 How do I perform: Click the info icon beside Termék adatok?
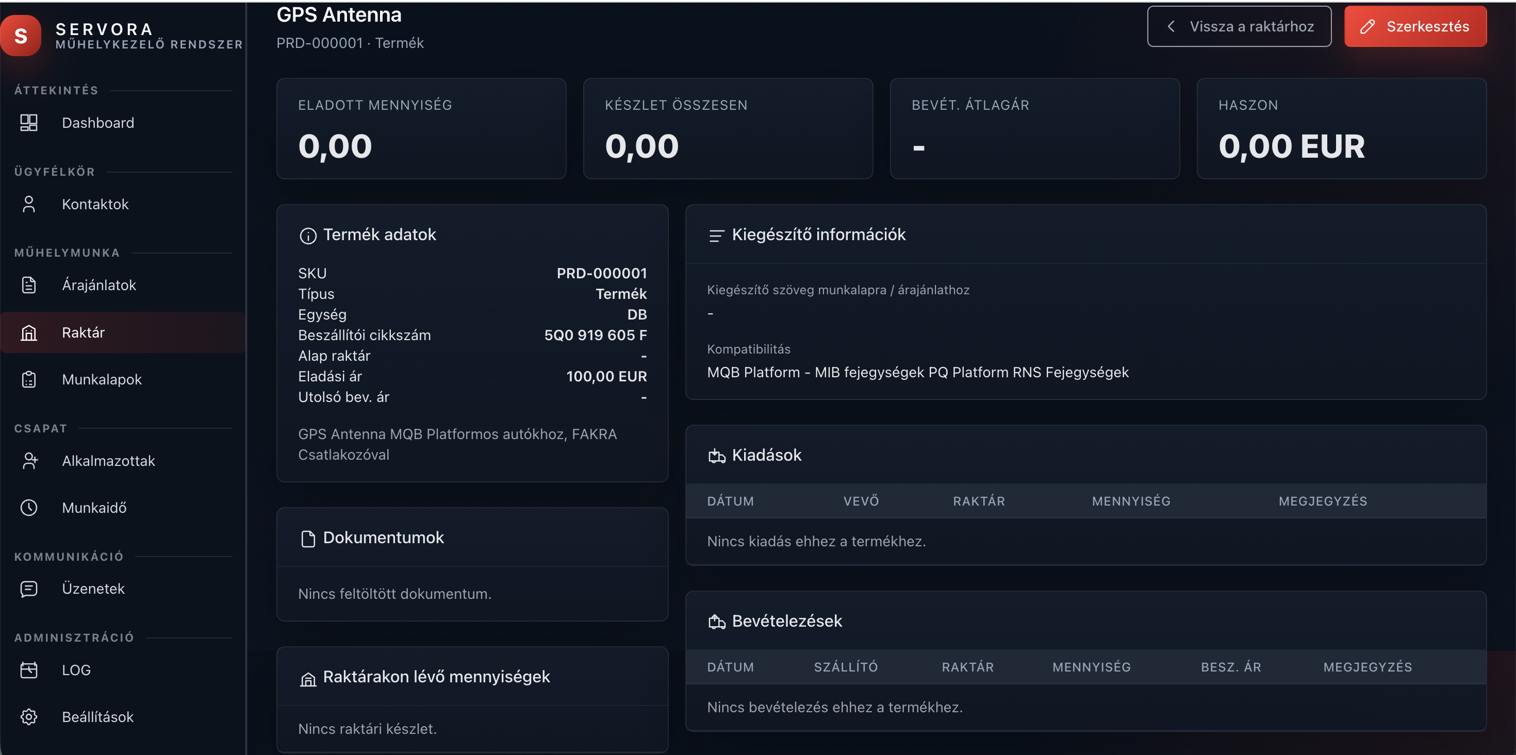(x=308, y=236)
